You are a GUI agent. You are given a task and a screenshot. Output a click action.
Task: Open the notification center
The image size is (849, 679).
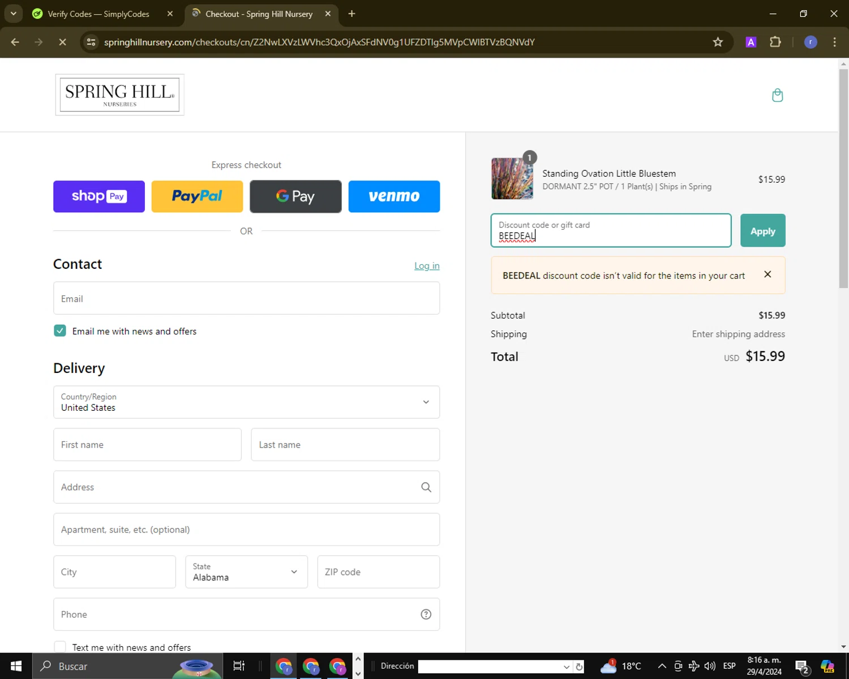pos(801,667)
